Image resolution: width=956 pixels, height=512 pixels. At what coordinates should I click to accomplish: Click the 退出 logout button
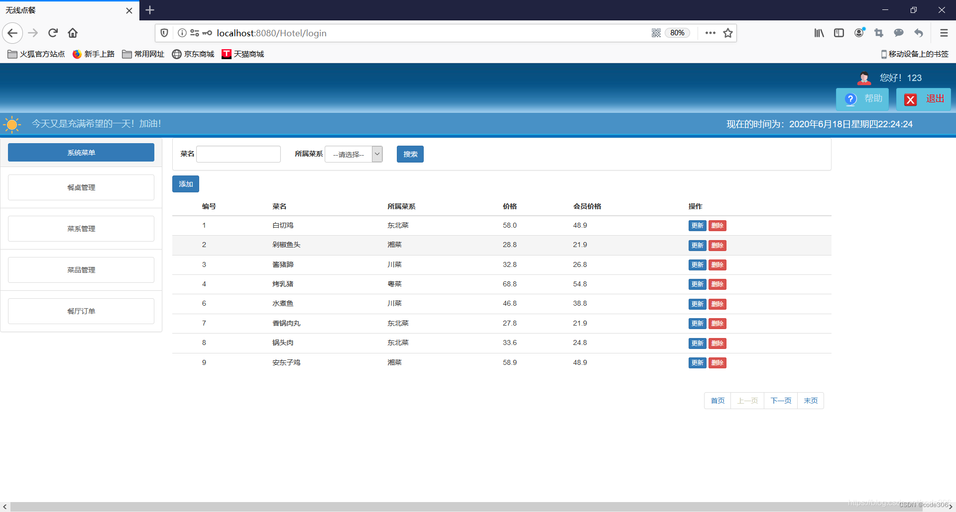[924, 99]
